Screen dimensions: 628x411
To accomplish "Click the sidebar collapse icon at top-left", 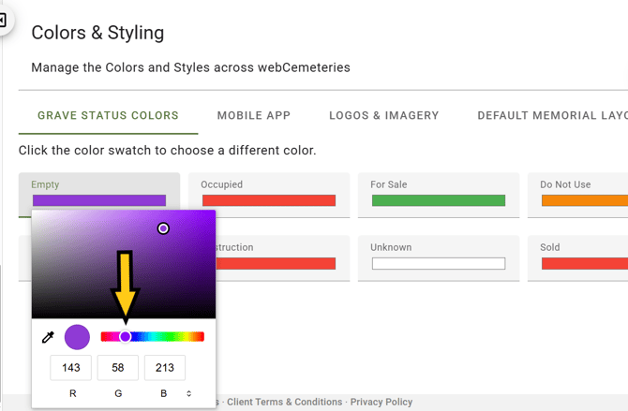I will click(x=3, y=19).
